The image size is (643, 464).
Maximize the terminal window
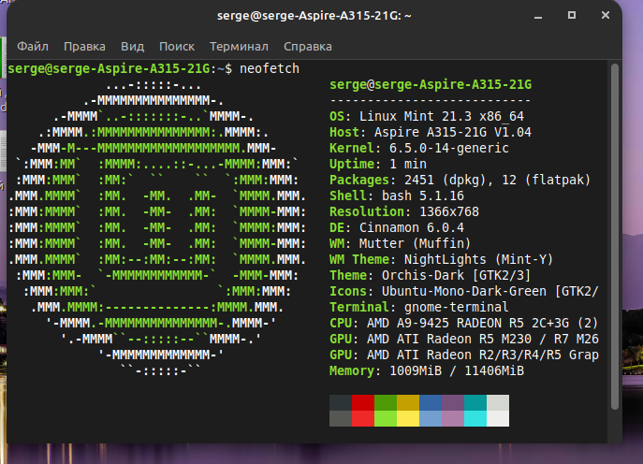[572, 15]
